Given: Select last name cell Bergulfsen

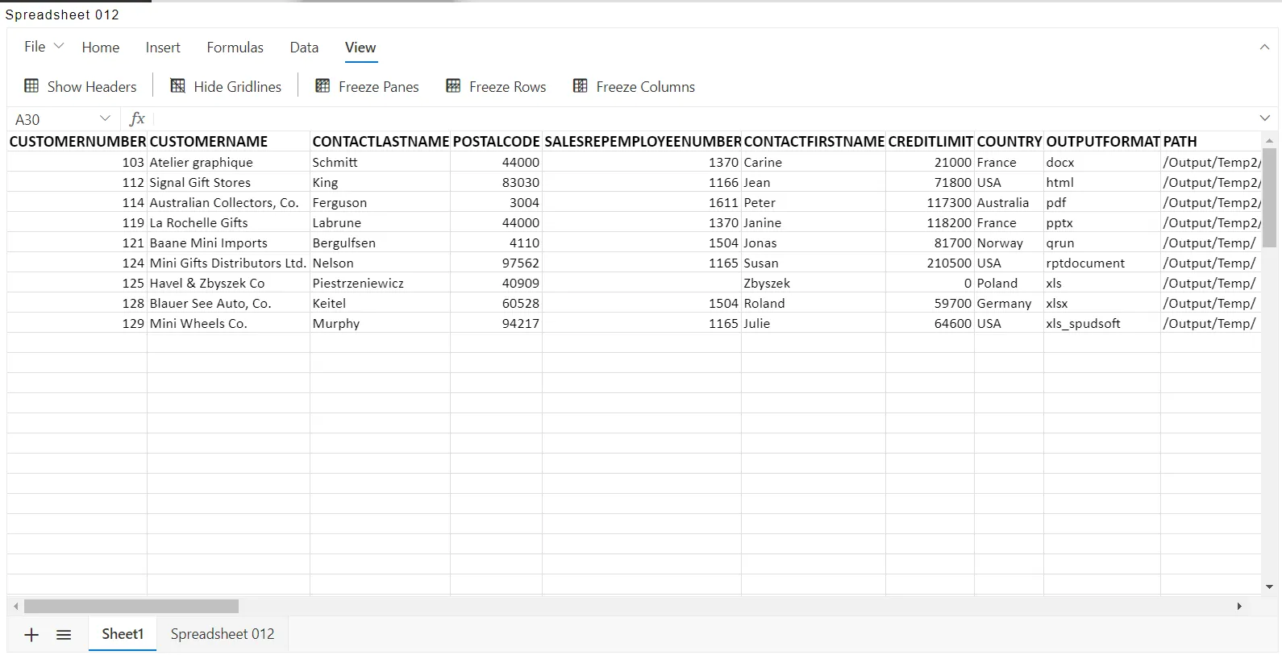Looking at the screenshot, I should 381,243.
